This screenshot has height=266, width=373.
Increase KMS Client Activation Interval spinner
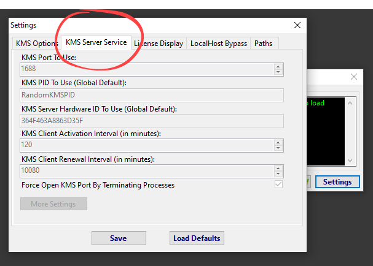pyautogui.click(x=278, y=142)
